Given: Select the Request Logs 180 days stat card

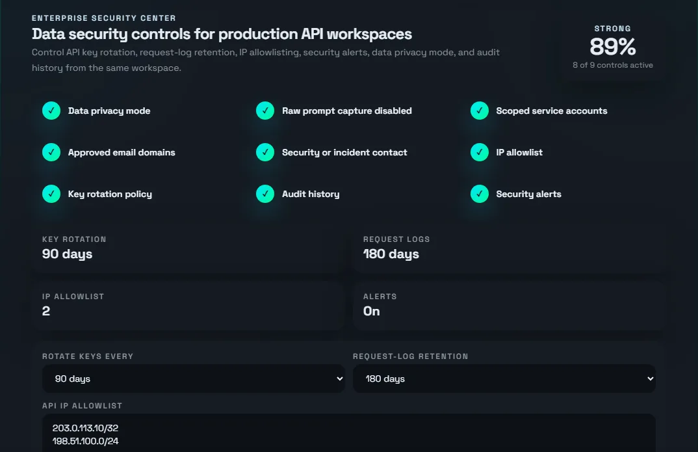Looking at the screenshot, I should coord(510,248).
